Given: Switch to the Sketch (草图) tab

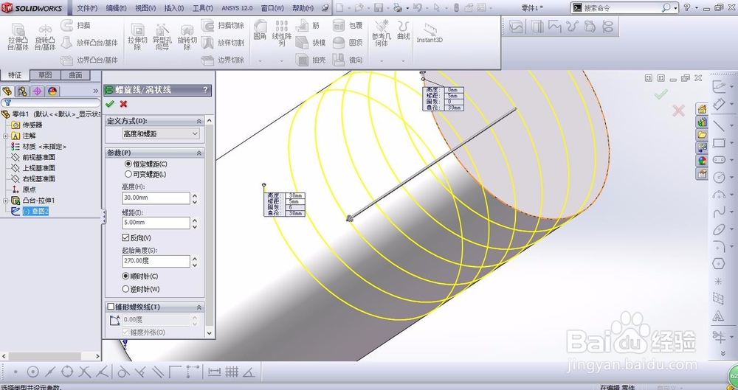Looking at the screenshot, I should click(46, 74).
